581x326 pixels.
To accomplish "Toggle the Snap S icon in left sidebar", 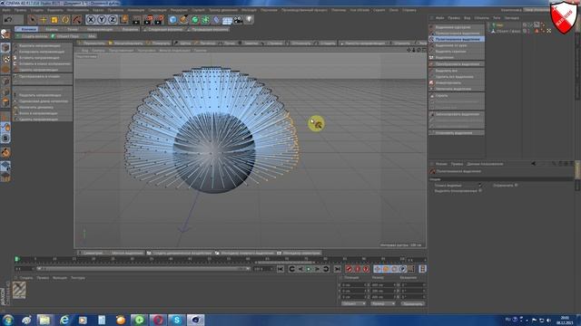I will click(x=5, y=138).
